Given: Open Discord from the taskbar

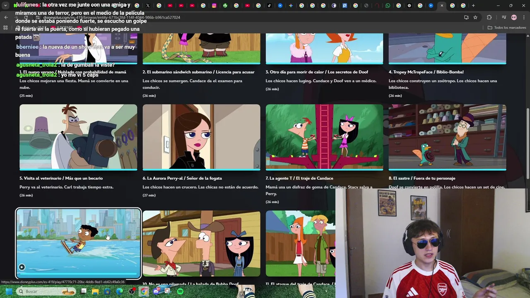Looking at the screenshot, I should coord(156,291).
